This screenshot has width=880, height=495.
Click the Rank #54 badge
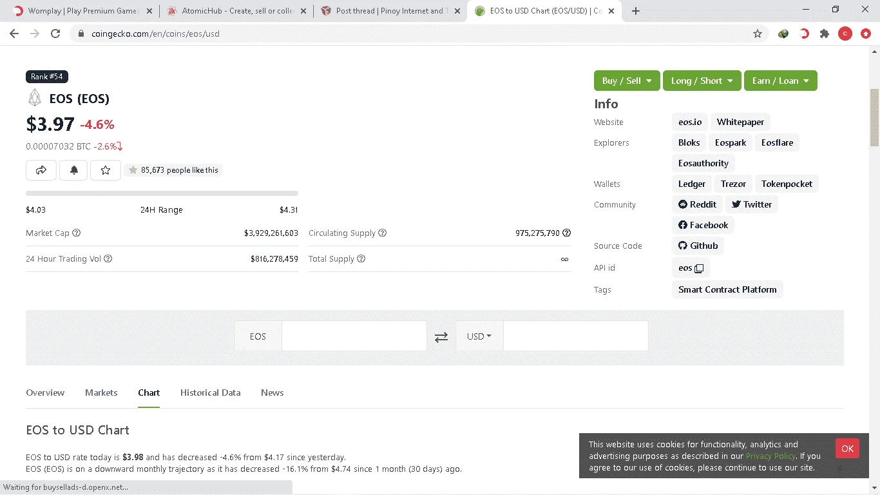pos(47,77)
